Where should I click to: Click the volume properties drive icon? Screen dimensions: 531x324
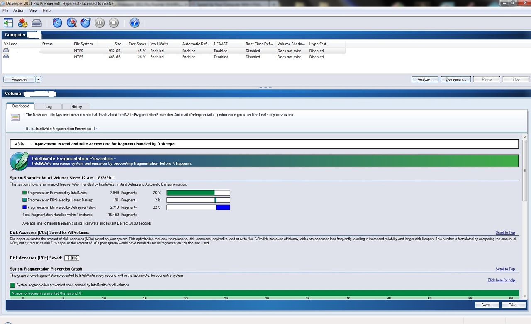point(37,23)
